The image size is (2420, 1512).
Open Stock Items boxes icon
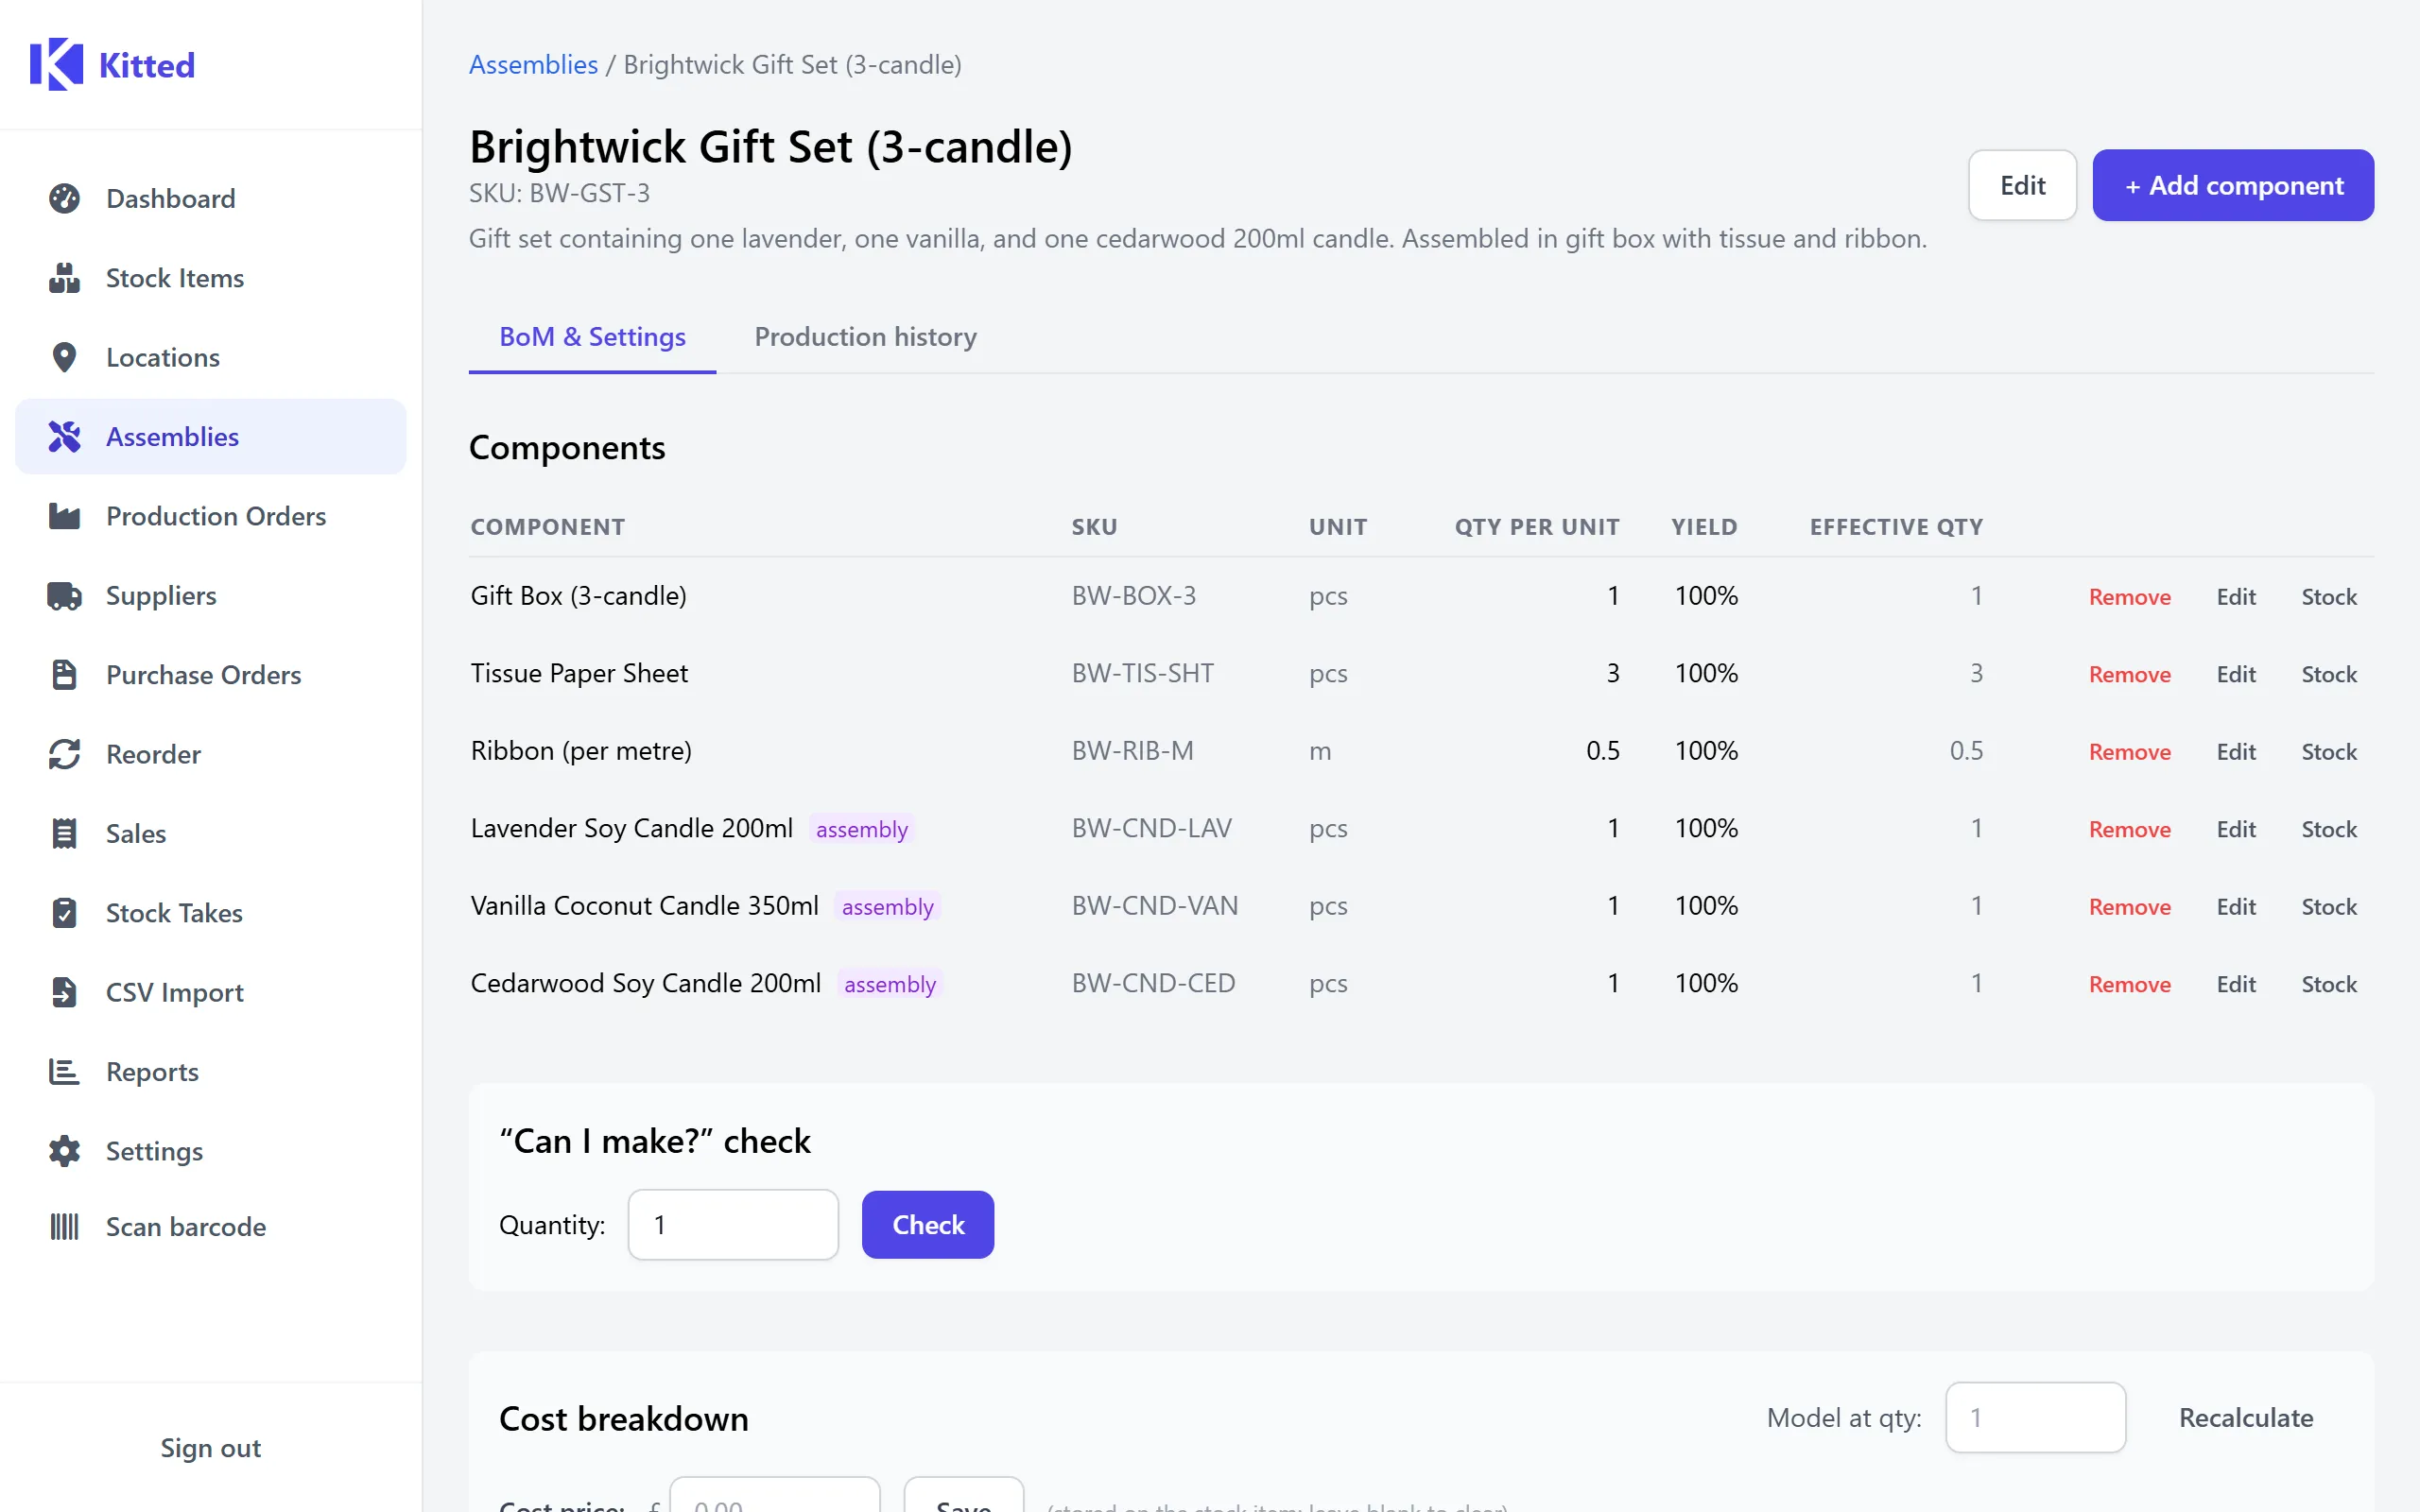click(x=64, y=278)
